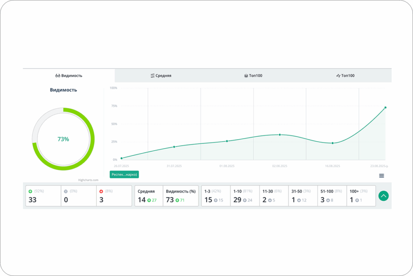
Task: Open the last Топ100 tab with pulse icon
Action: coord(345,76)
